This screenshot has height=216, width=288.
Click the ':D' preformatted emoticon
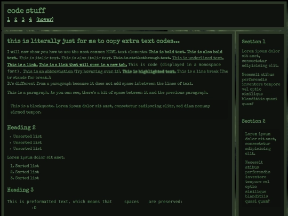(x=34, y=208)
